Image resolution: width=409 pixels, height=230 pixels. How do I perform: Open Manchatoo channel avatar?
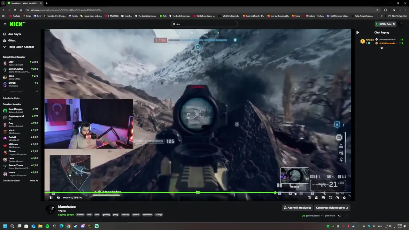[50, 210]
